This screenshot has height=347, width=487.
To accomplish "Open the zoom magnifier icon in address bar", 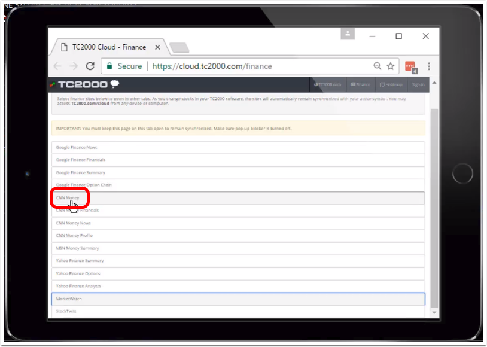I will [377, 66].
